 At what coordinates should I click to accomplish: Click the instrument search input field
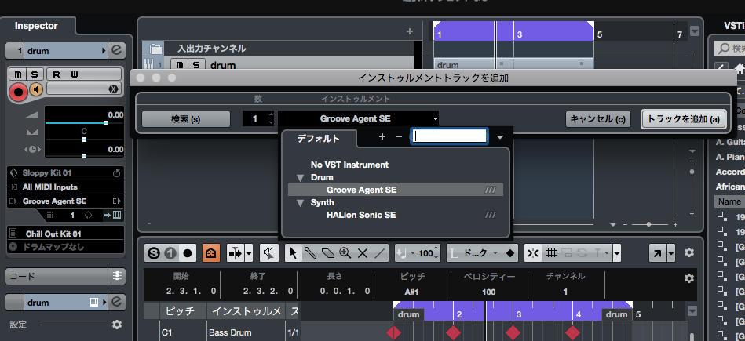point(449,136)
